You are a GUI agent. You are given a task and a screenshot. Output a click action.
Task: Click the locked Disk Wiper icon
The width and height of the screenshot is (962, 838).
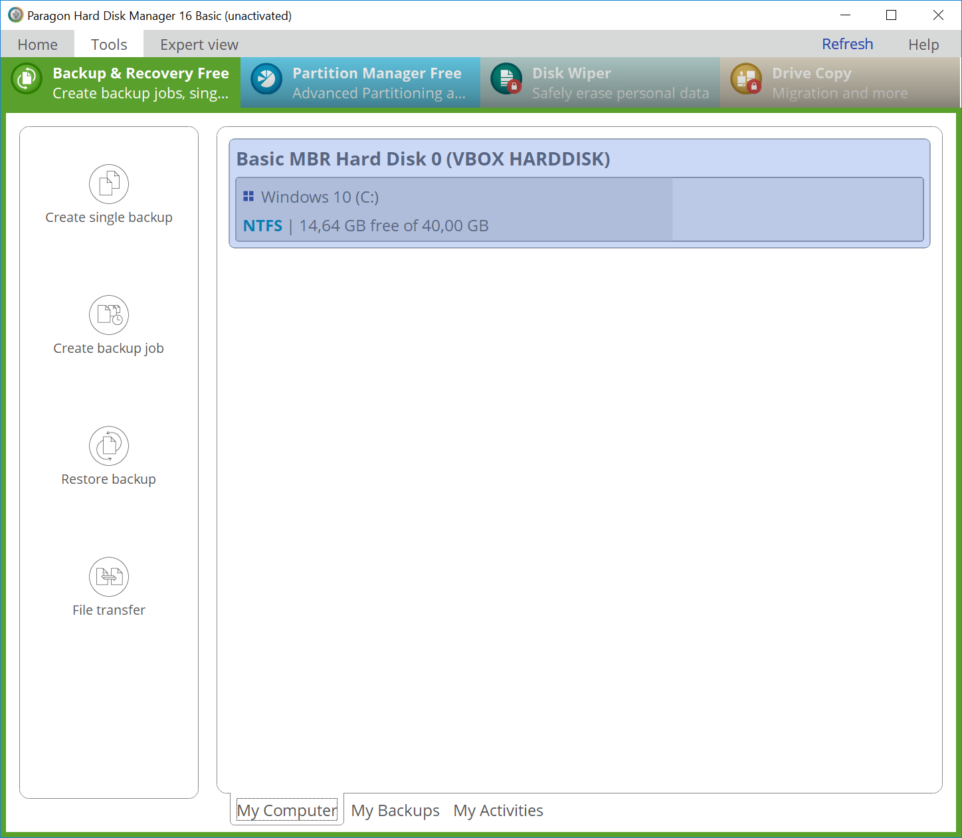tap(506, 79)
